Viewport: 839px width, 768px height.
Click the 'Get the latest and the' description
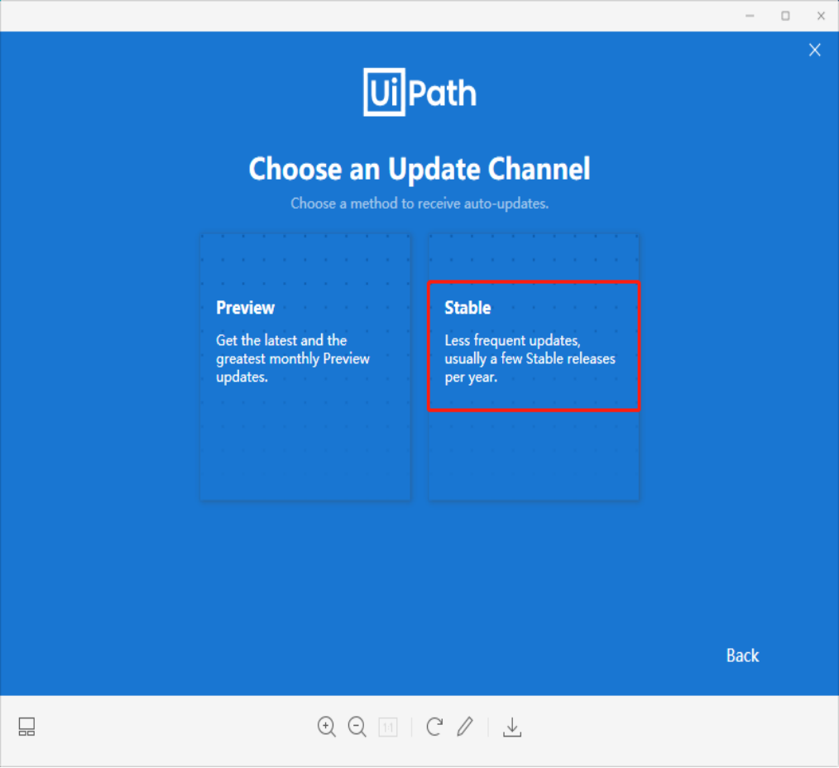(x=293, y=358)
